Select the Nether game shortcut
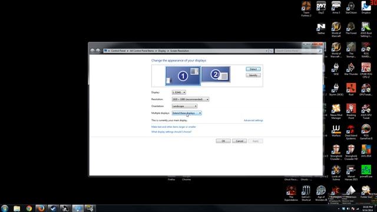 (321, 29)
